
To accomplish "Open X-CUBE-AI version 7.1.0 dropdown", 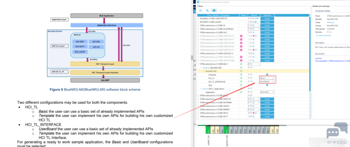I will point(254,26).
